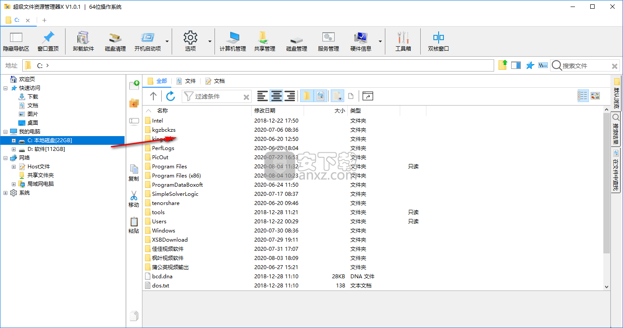Open dropdown arrow next to 选项
This screenshot has height=328, width=623.
coord(210,41)
